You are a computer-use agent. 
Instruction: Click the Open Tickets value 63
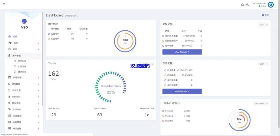point(100,115)
